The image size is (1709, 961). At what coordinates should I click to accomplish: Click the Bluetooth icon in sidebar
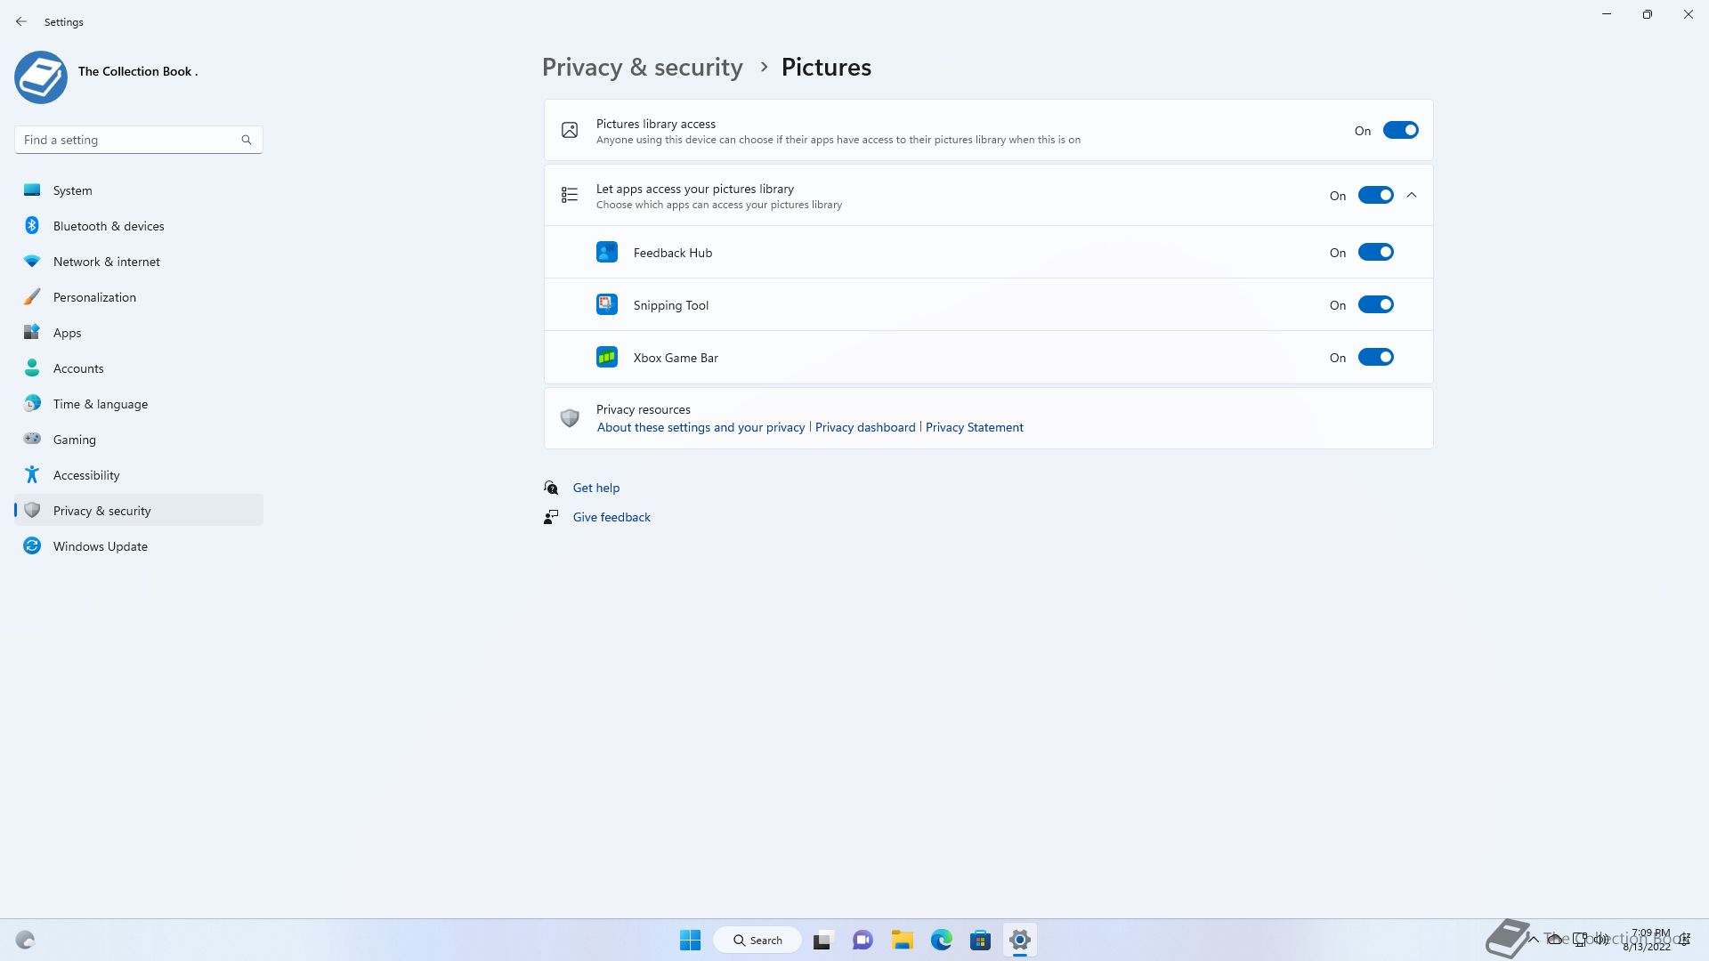point(32,225)
